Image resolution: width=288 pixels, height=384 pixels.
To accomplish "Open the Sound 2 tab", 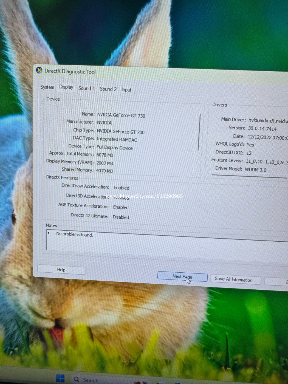I will tap(108, 89).
